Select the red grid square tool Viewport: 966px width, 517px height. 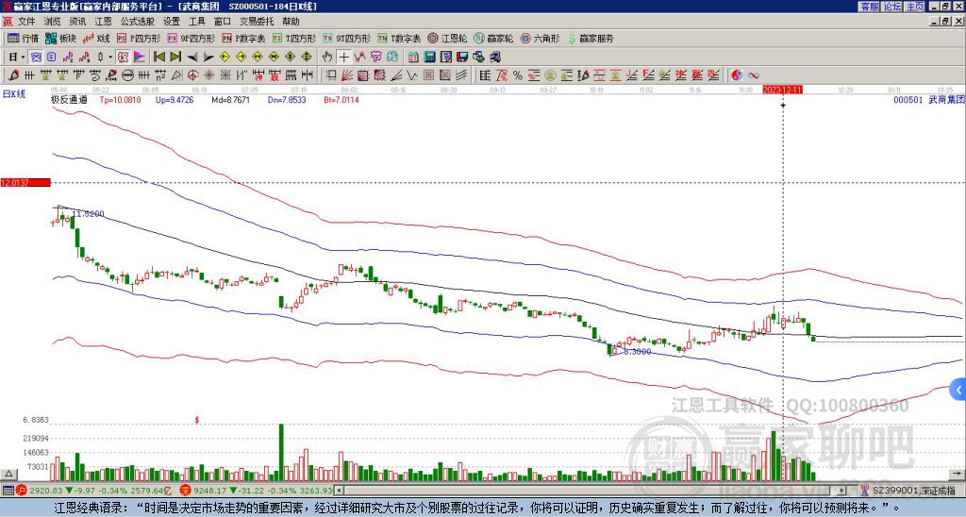[427, 75]
